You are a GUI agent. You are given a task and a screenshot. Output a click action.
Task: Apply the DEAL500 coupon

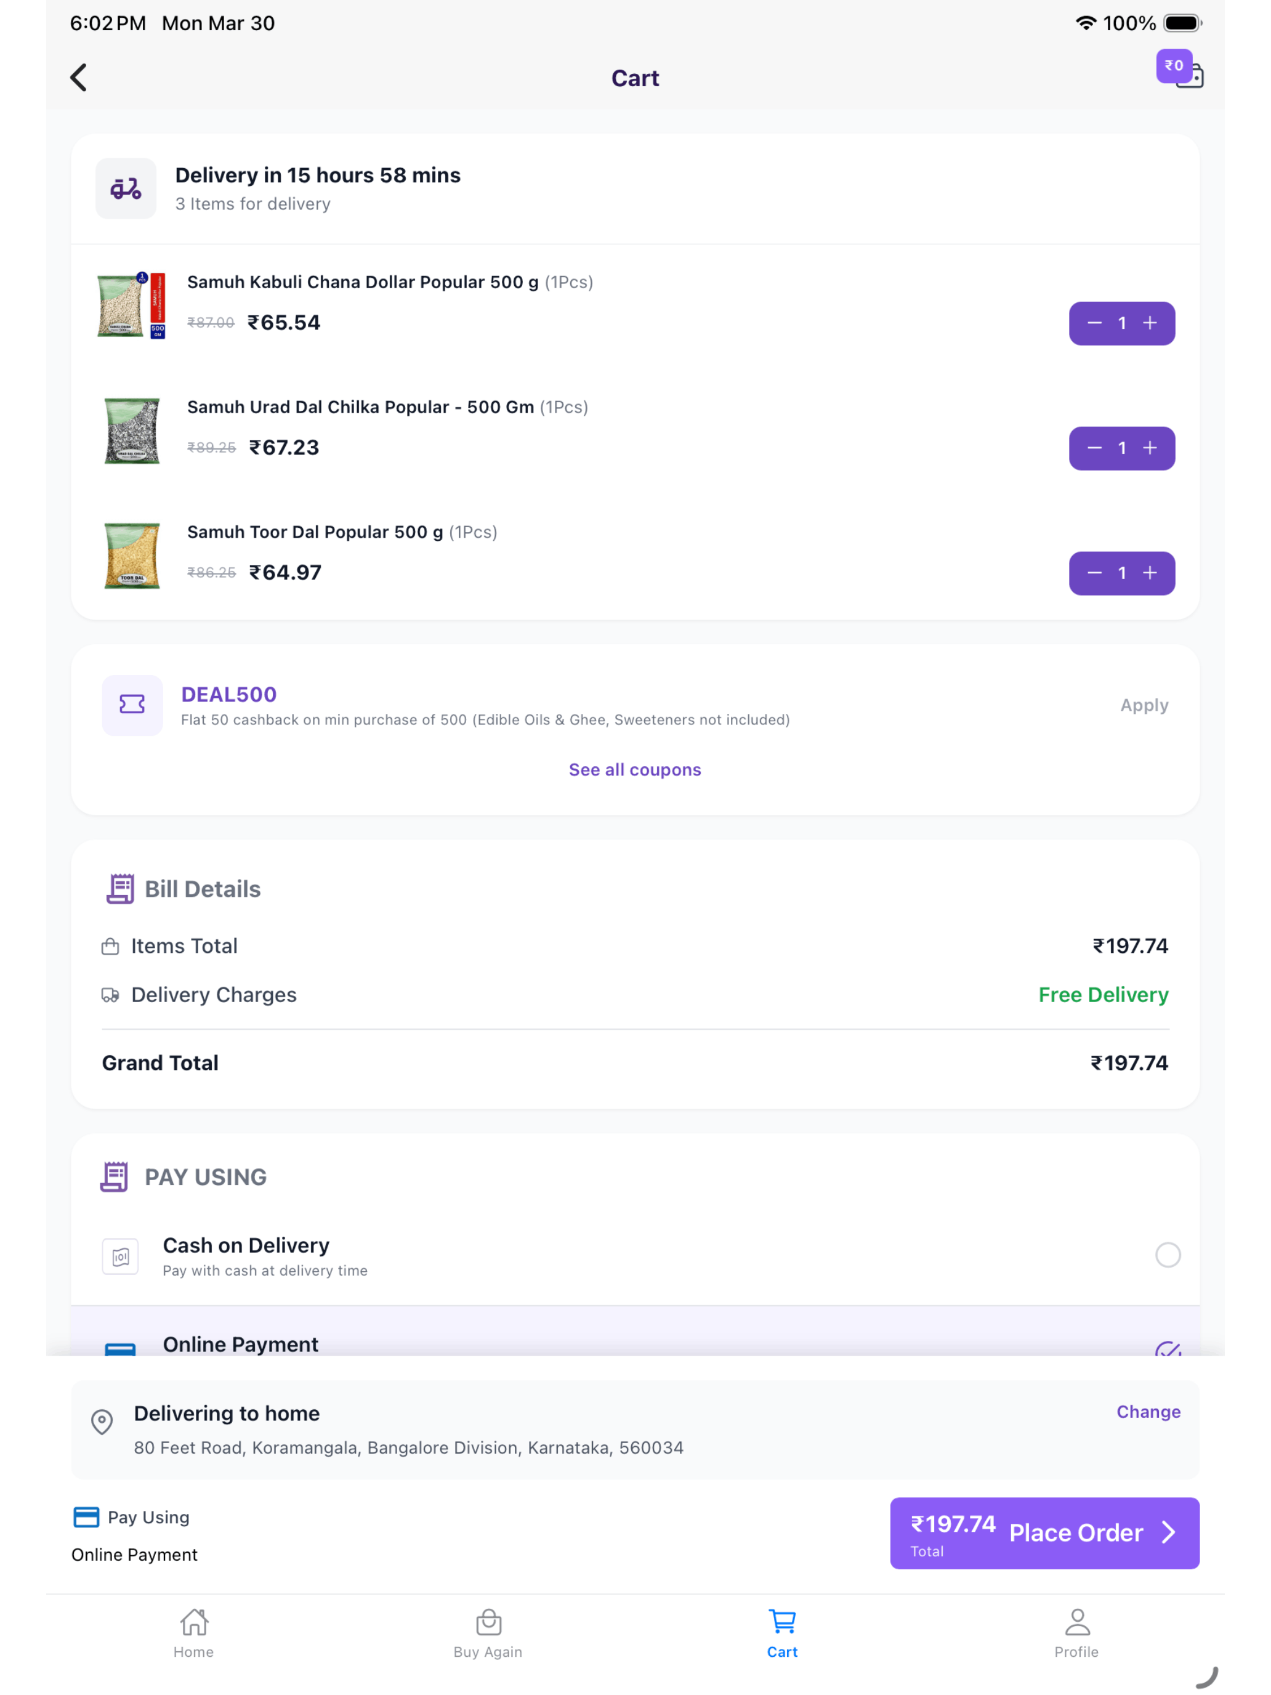click(x=1144, y=705)
